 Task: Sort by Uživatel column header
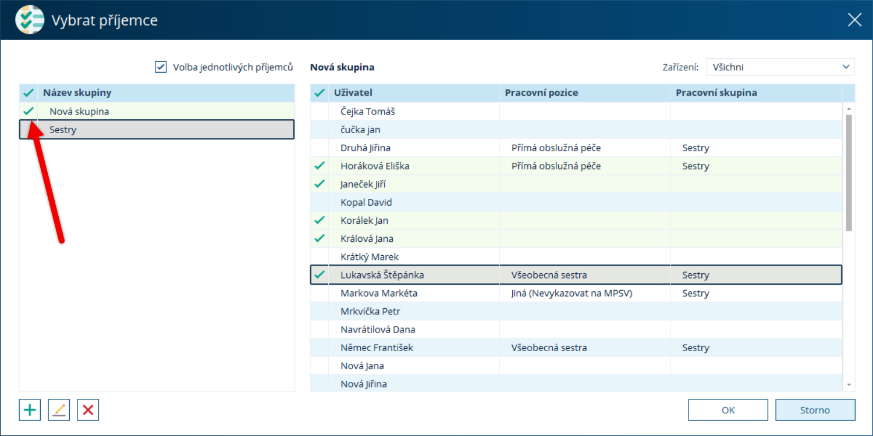click(414, 93)
